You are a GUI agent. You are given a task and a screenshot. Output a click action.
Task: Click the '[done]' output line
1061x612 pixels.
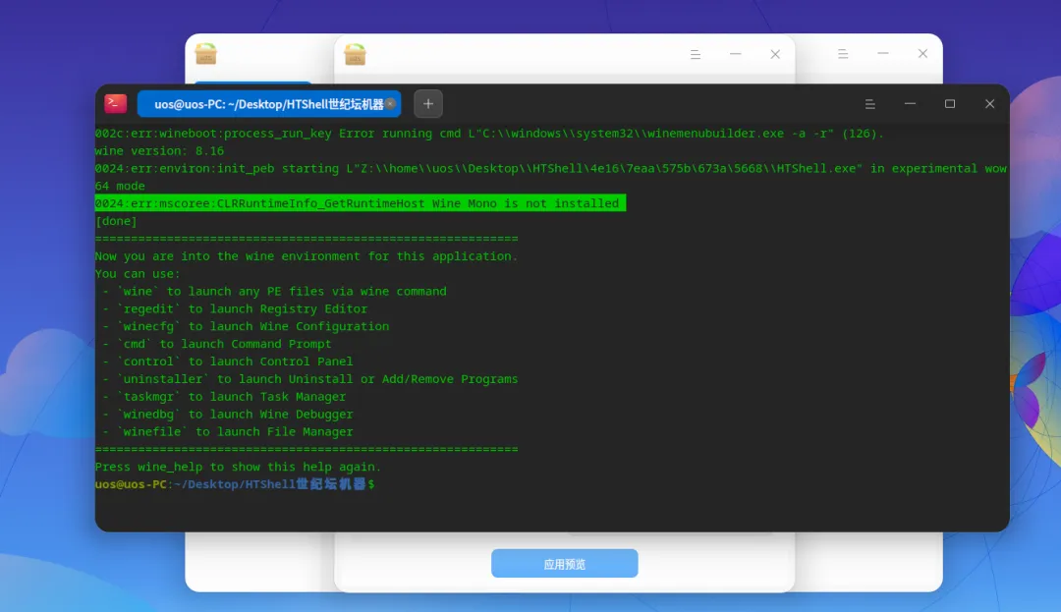coord(116,221)
